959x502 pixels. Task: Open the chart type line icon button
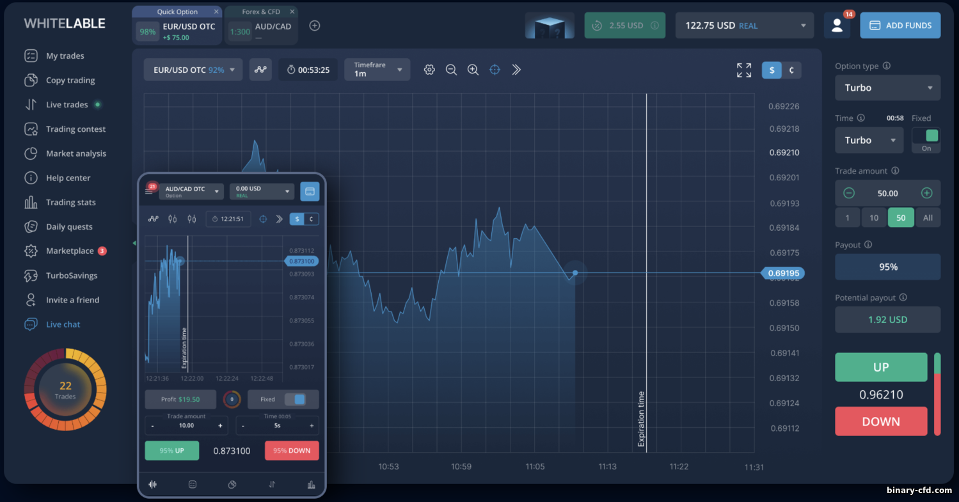[x=260, y=70]
